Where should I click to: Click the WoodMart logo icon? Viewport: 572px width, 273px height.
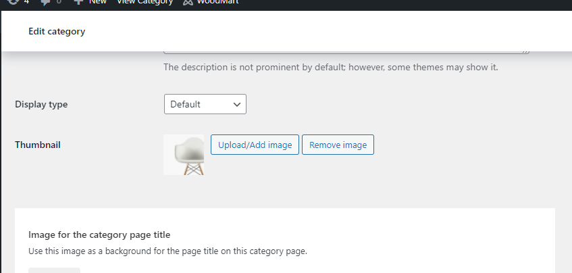click(x=188, y=2)
